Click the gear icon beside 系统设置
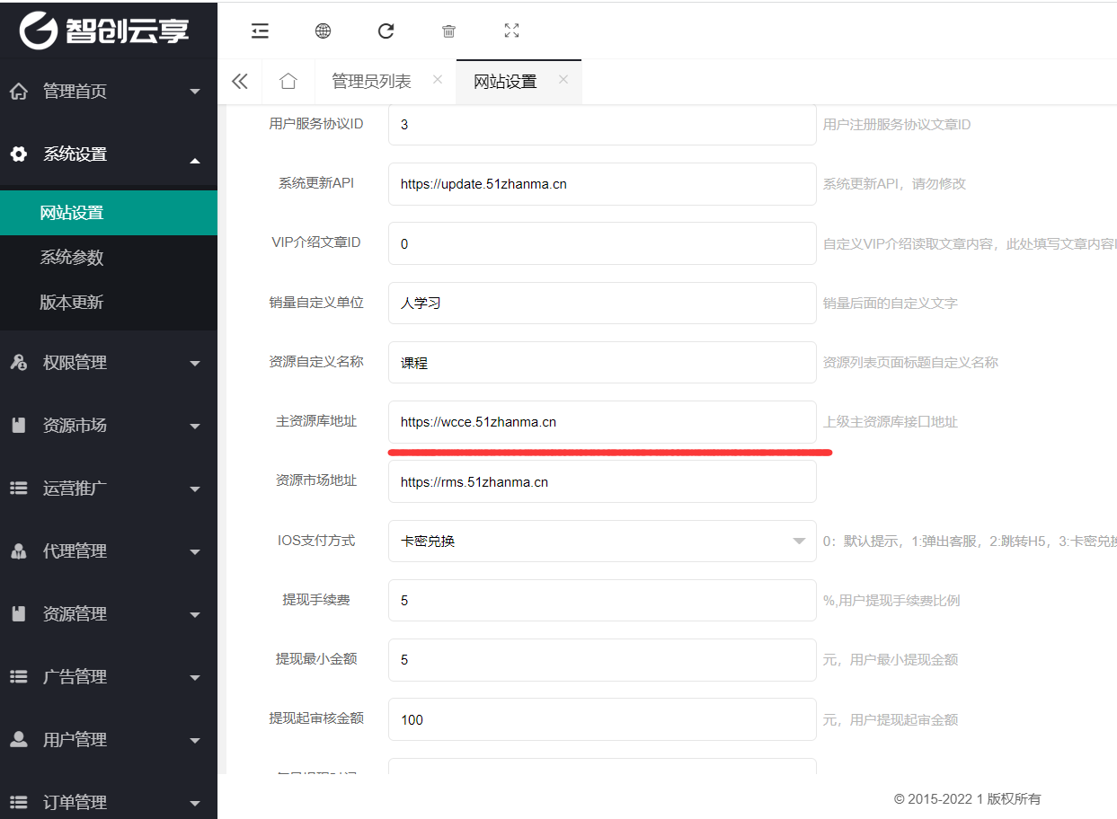Screen dimensions: 1117x819 [18, 154]
